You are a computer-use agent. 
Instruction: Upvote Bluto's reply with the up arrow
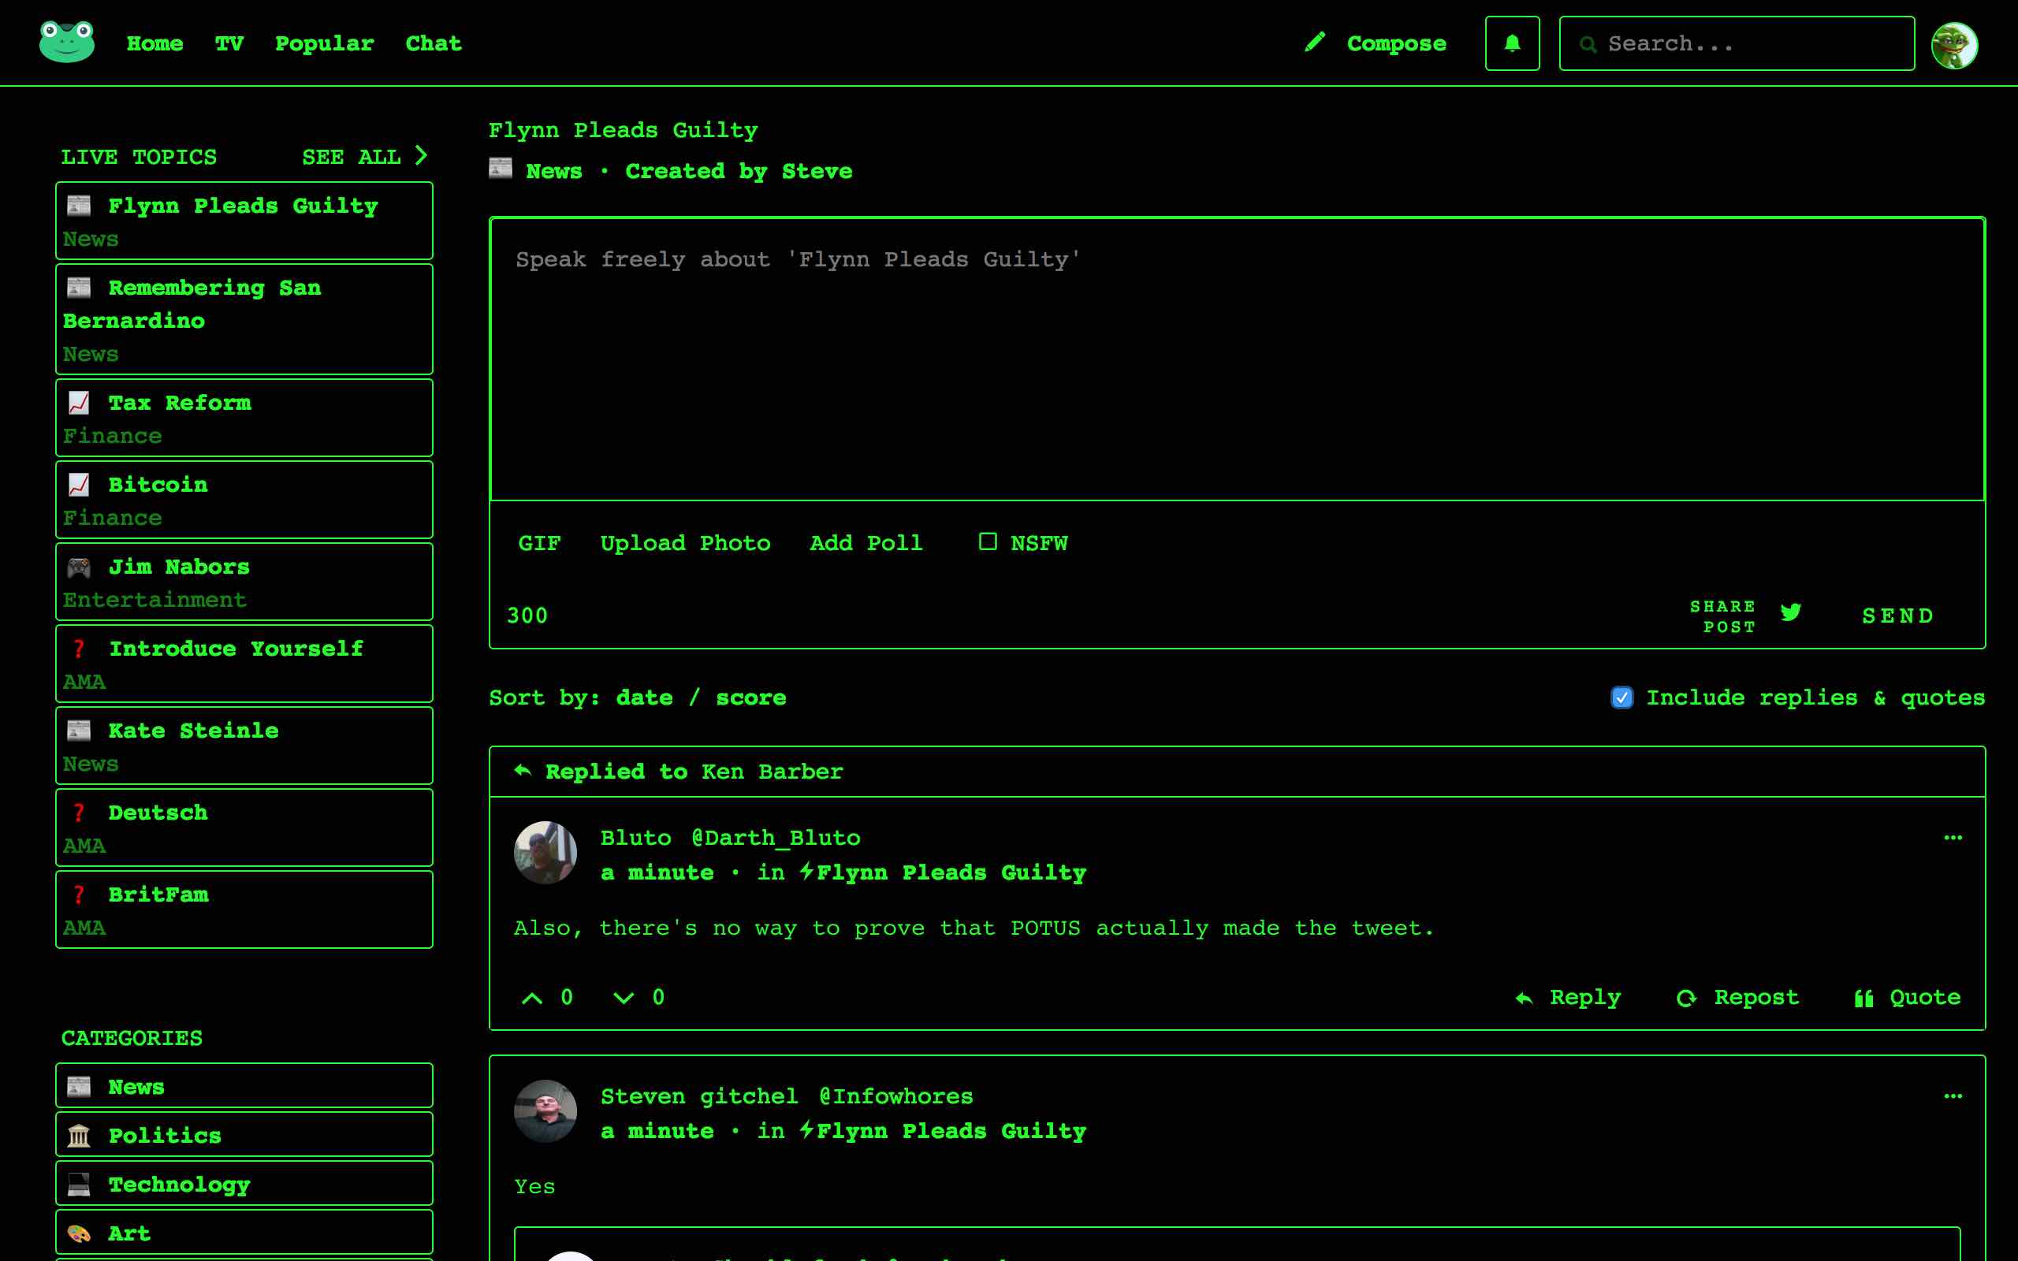[x=532, y=997]
